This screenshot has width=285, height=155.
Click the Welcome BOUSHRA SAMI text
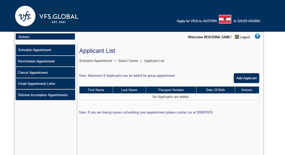coord(209,37)
